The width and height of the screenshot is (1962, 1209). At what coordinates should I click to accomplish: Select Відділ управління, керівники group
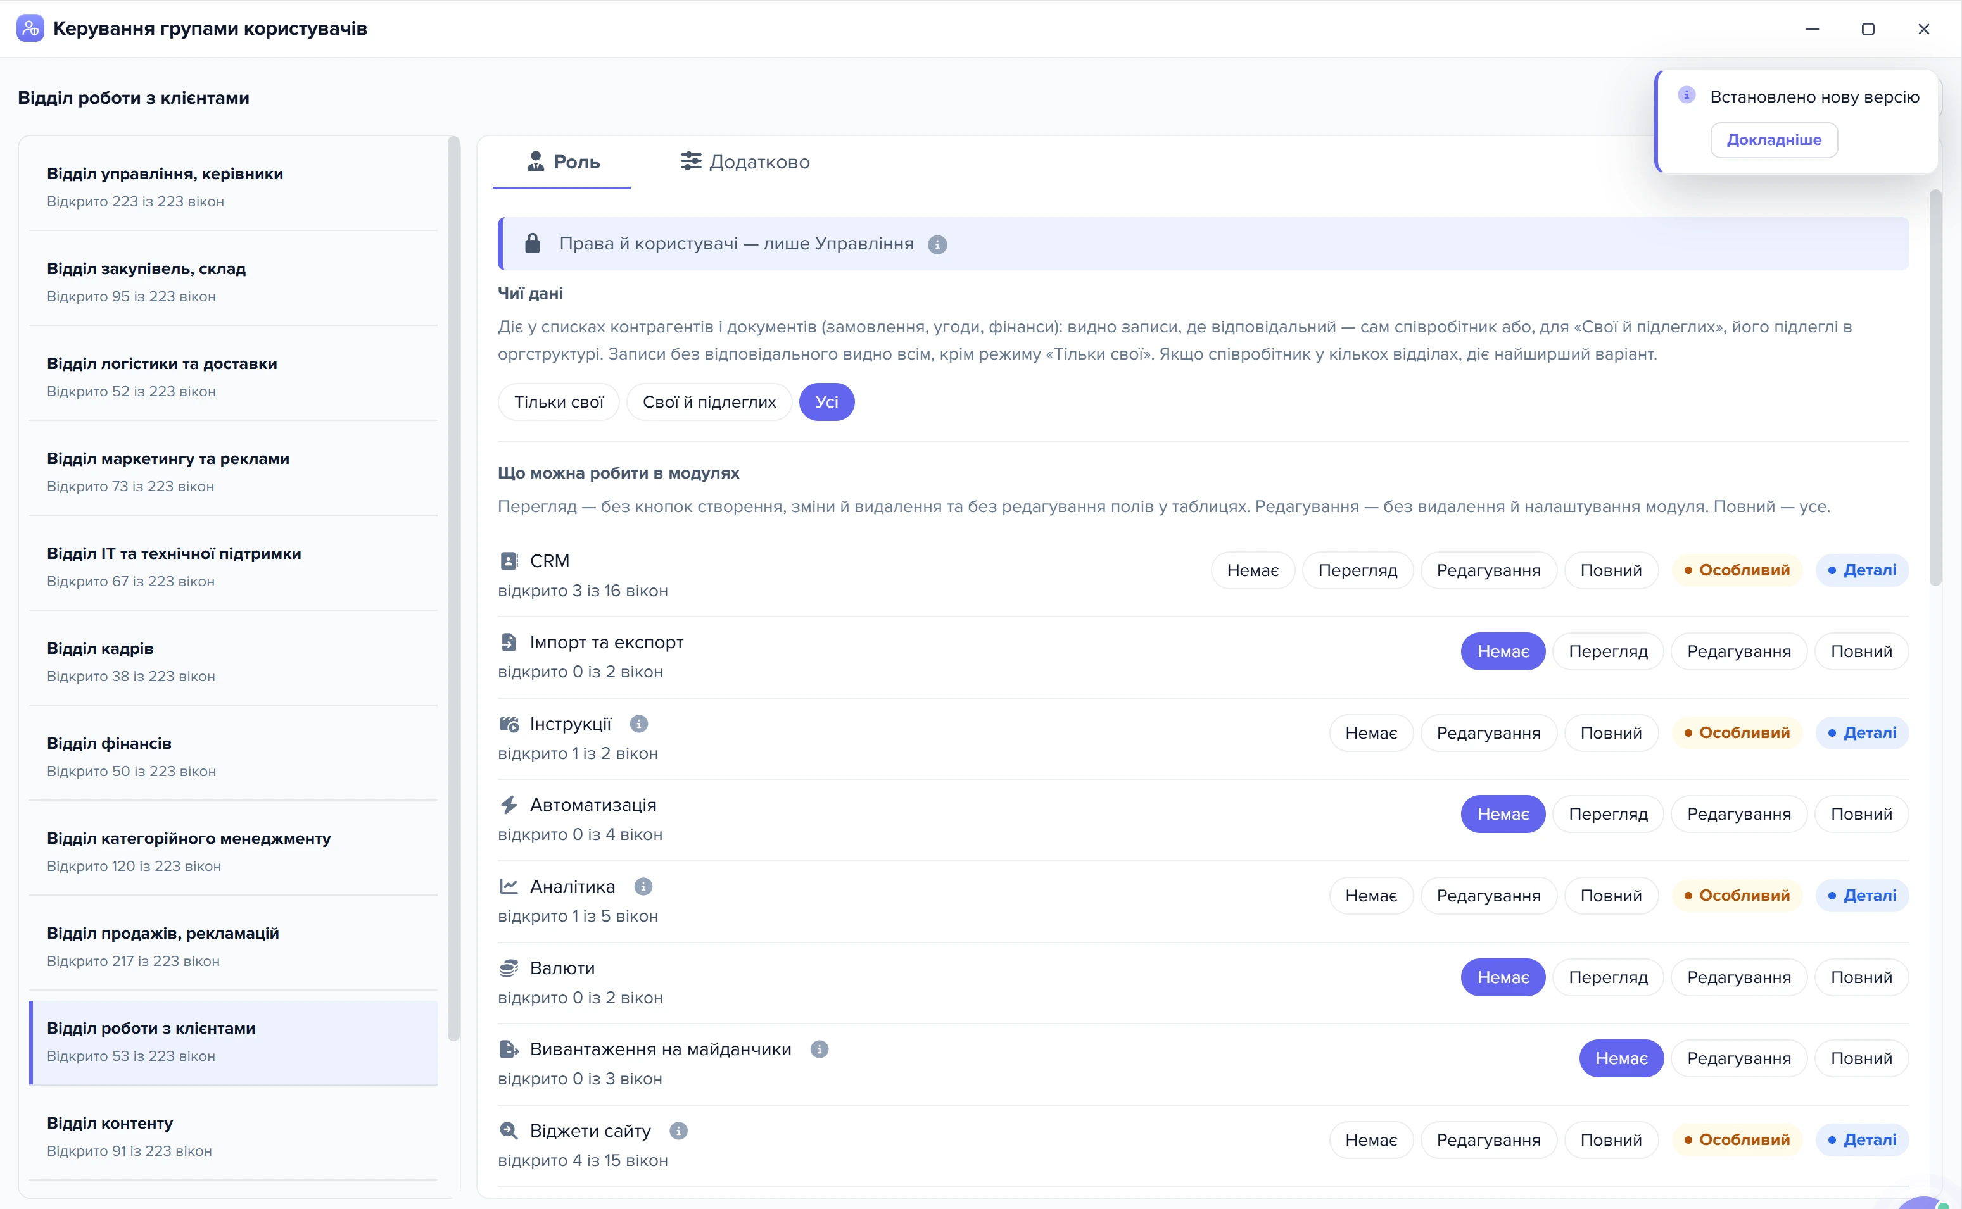[234, 187]
